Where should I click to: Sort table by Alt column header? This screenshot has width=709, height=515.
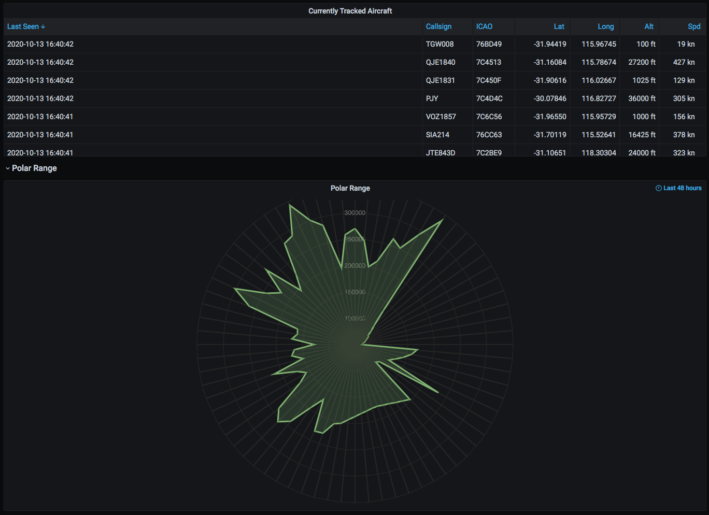(649, 26)
